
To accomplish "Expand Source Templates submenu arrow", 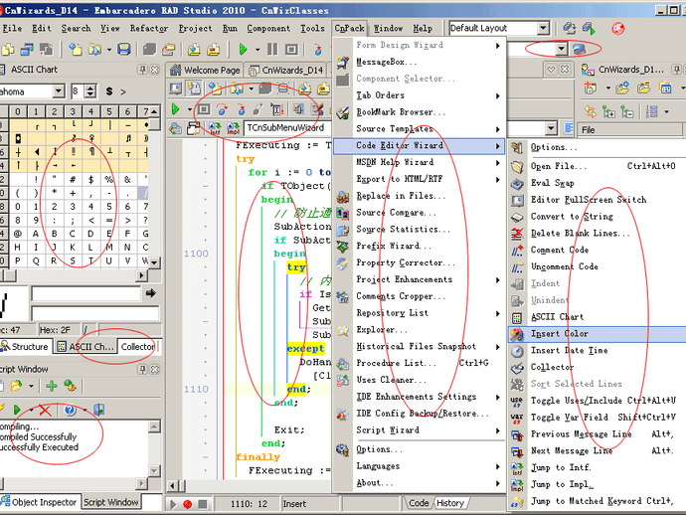I will click(x=497, y=129).
